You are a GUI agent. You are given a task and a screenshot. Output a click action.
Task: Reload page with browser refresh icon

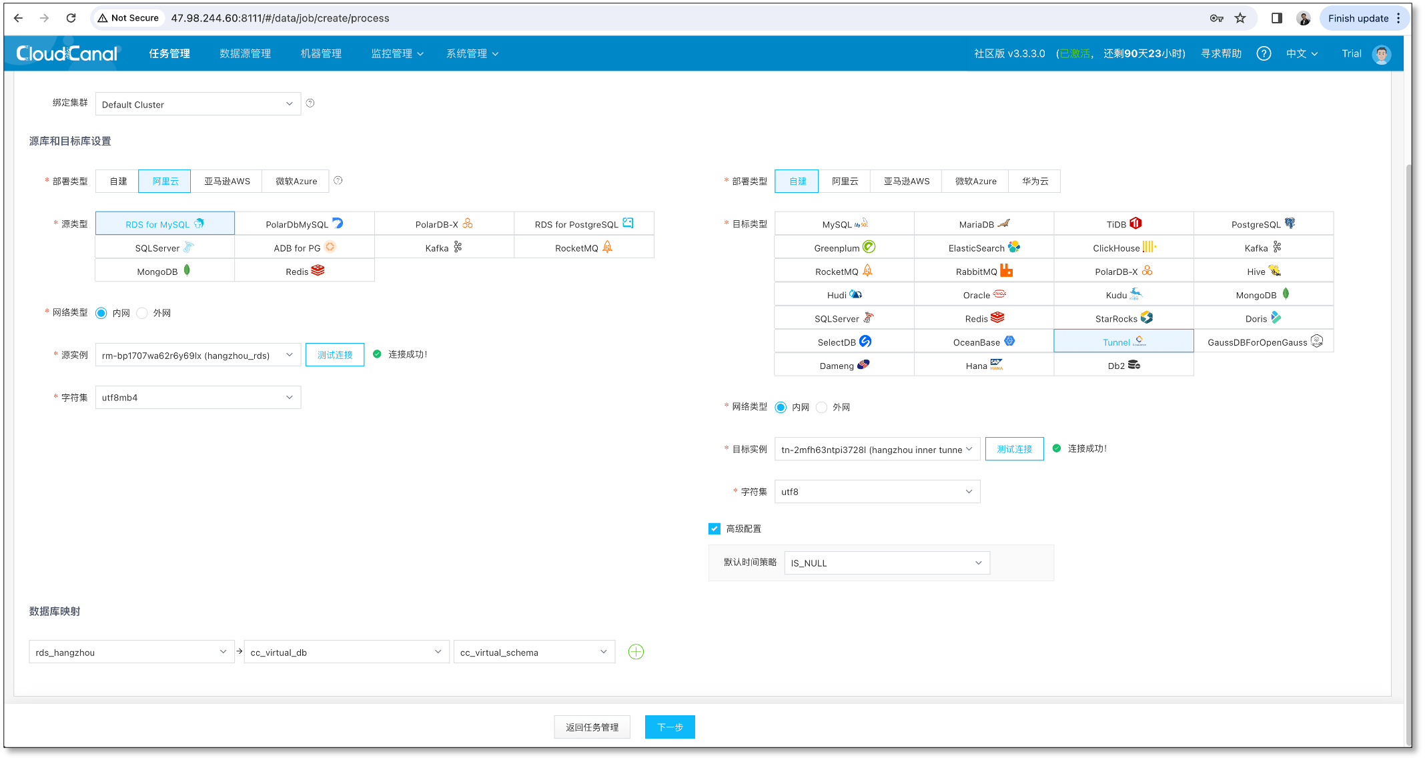[71, 18]
